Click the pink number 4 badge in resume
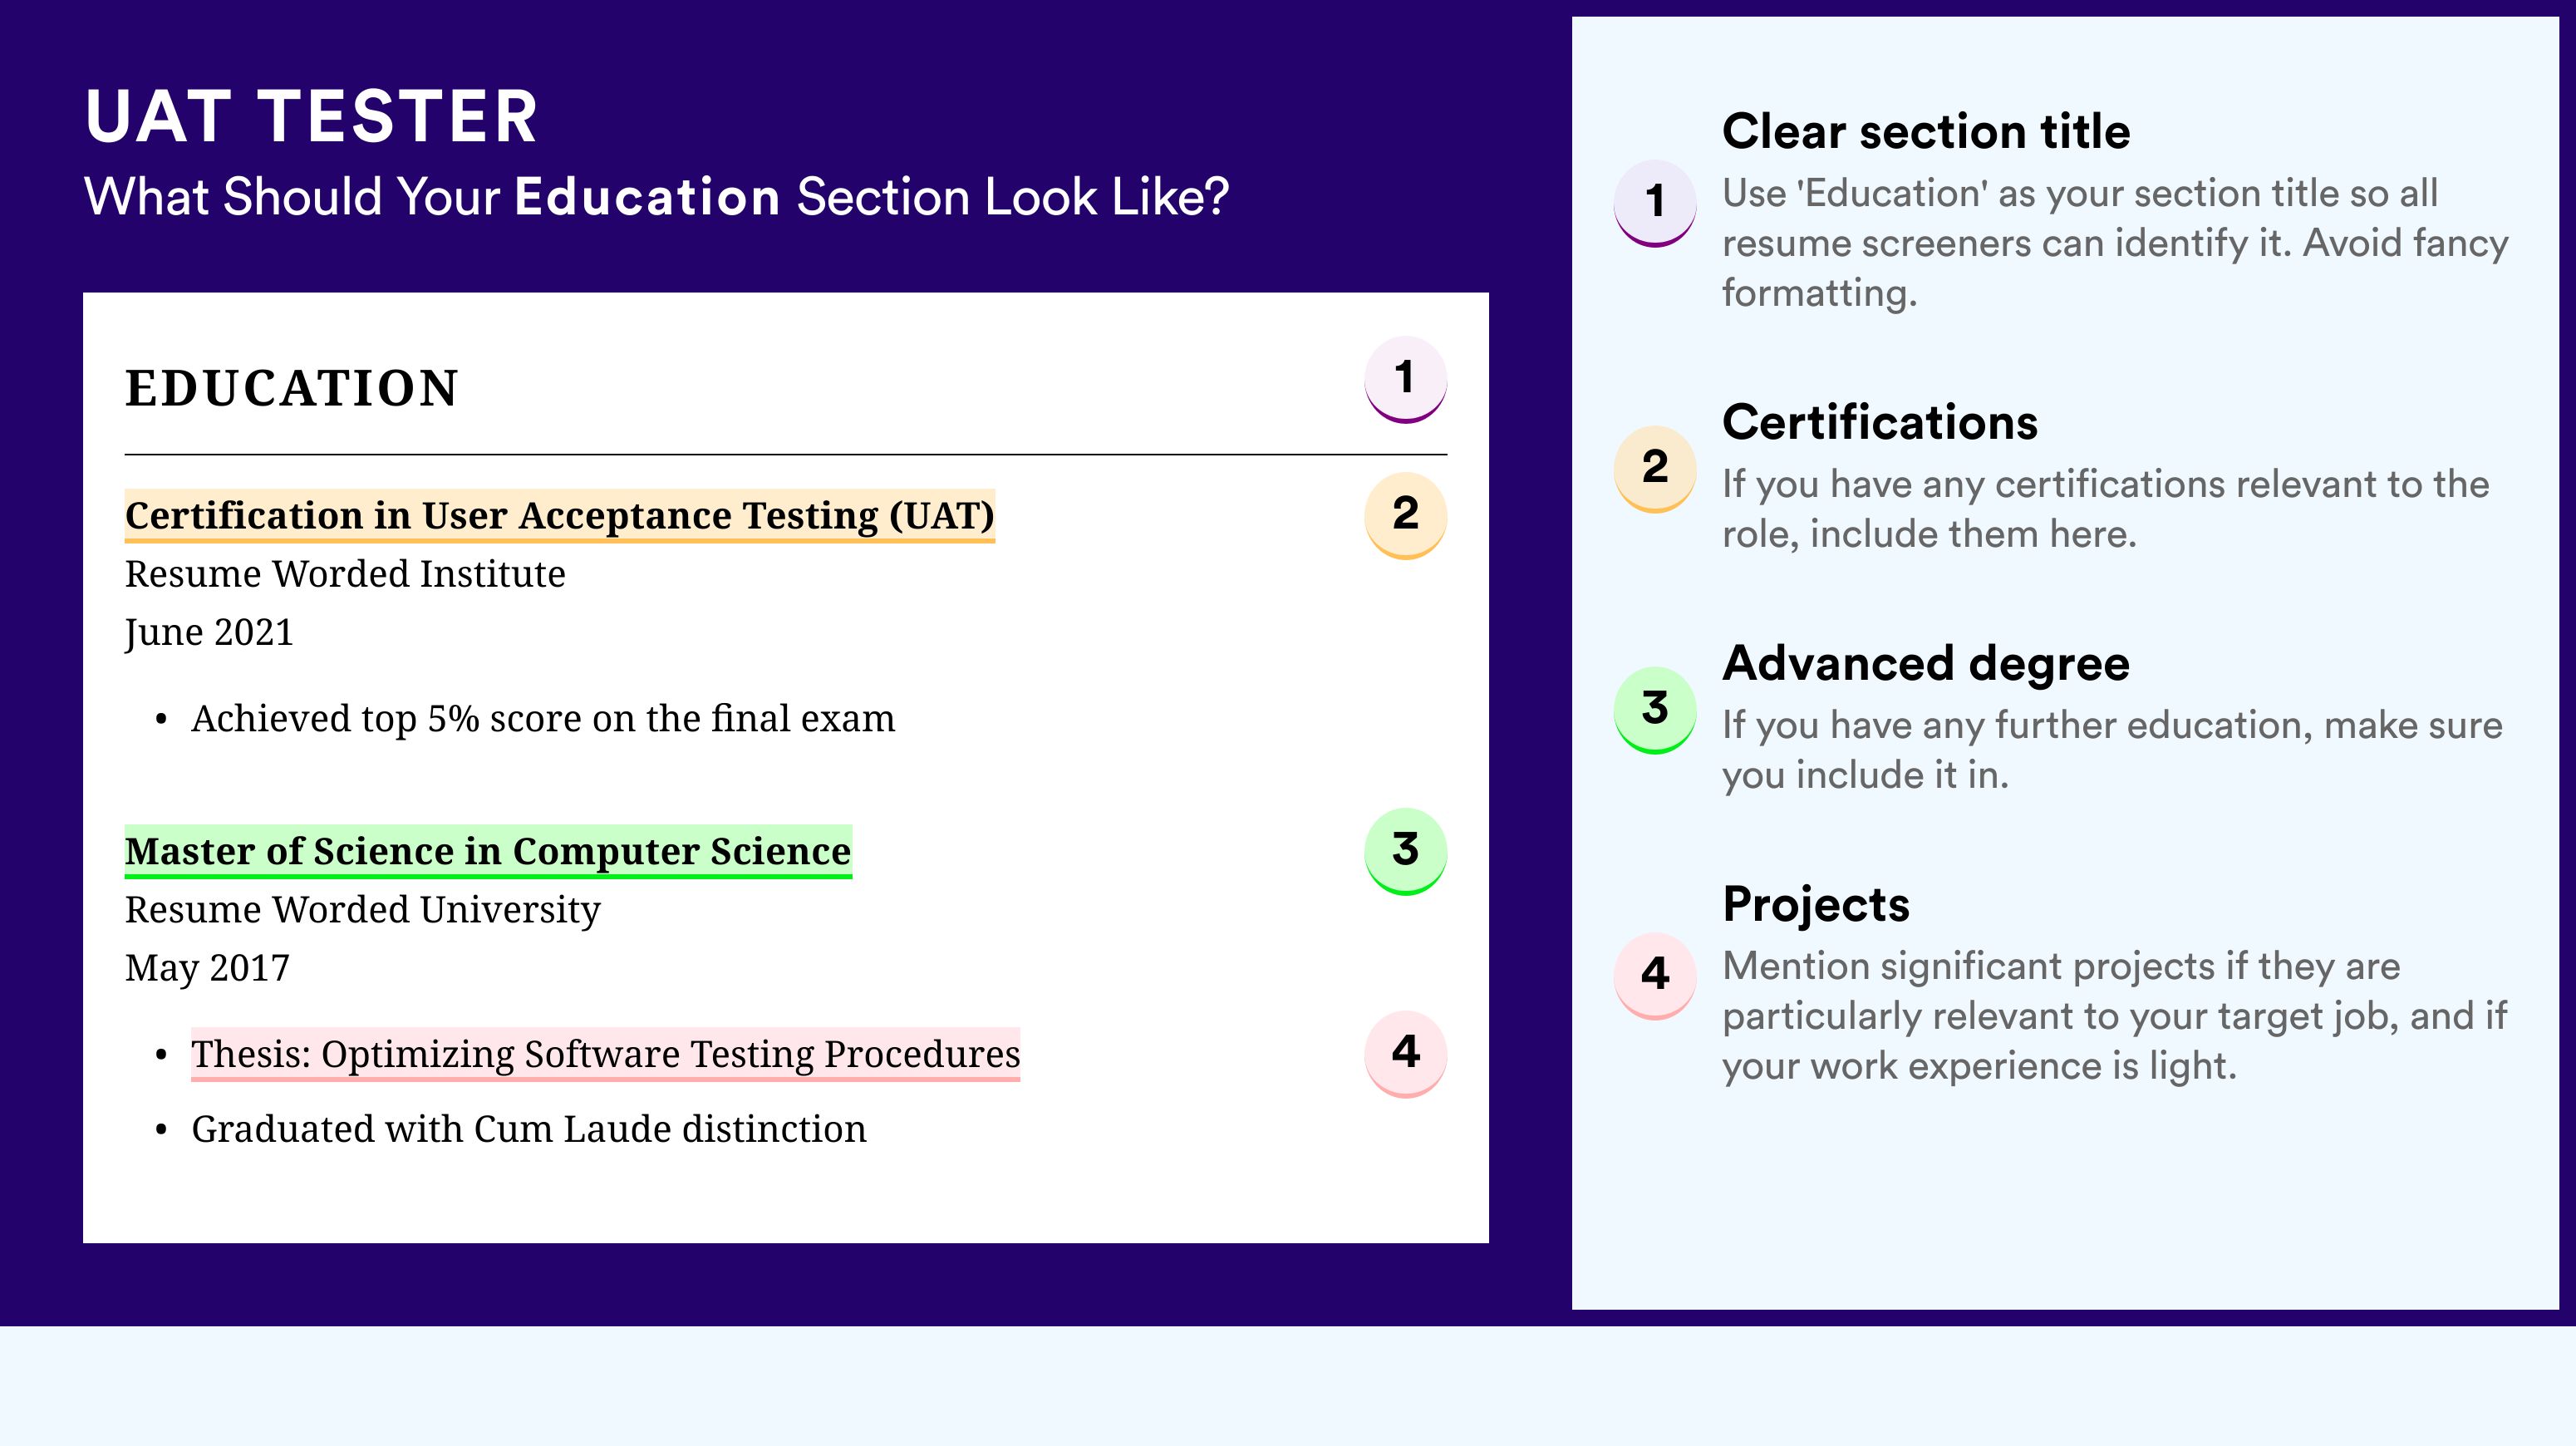The height and width of the screenshot is (1446, 2576). (x=1405, y=1053)
